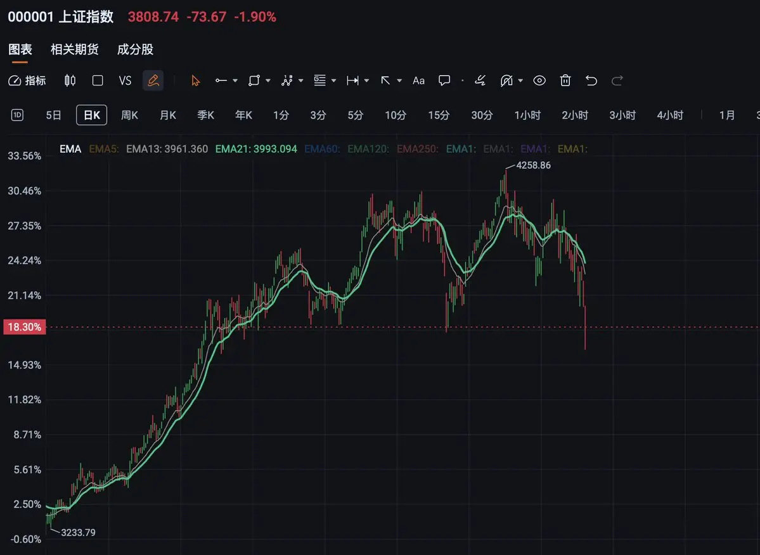Screen dimensions: 760x555
Task: Undo the last drawing action
Action: pyautogui.click(x=591, y=80)
